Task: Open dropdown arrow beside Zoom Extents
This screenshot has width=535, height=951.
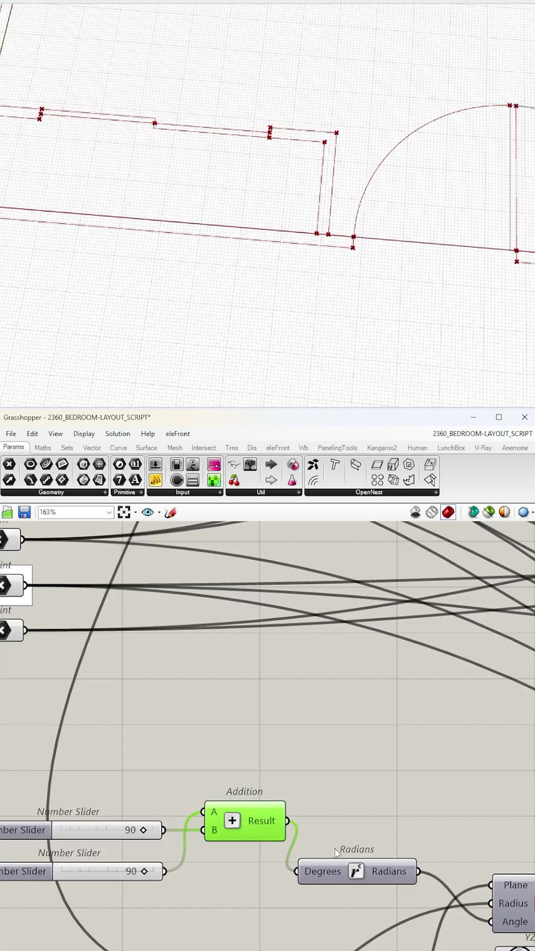Action: coord(135,512)
